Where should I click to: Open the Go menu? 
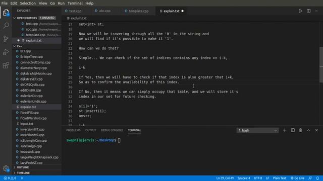tap(52, 4)
